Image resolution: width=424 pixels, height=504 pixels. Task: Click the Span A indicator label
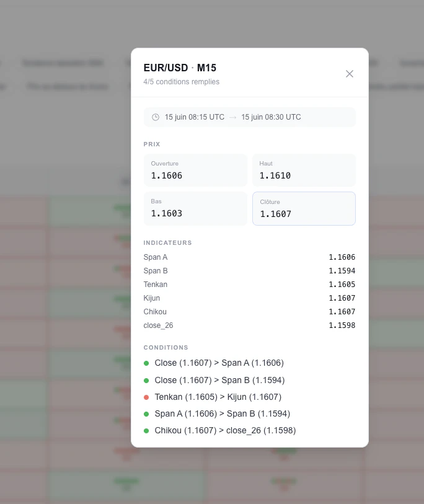tap(155, 257)
